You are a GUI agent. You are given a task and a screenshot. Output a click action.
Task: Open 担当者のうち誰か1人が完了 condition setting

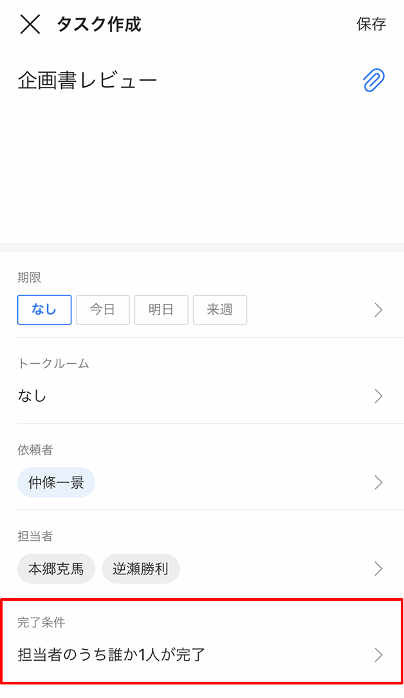tap(111, 656)
